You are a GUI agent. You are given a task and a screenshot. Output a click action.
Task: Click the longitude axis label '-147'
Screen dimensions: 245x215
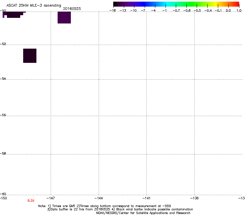tap(51, 198)
